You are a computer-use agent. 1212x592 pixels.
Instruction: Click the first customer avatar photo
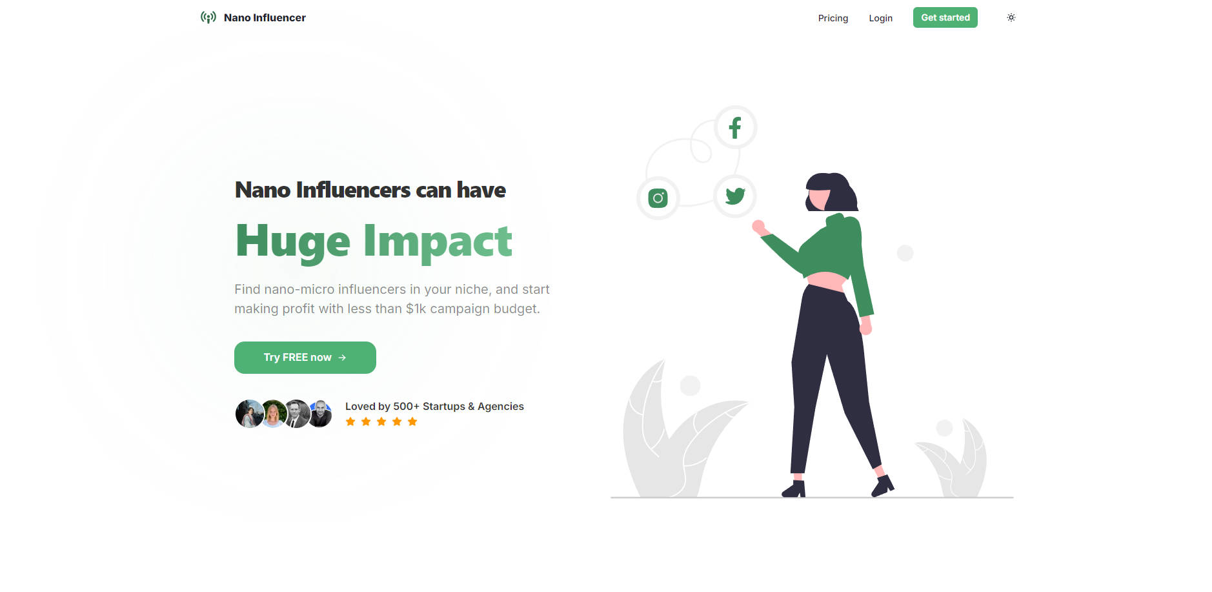pyautogui.click(x=249, y=414)
